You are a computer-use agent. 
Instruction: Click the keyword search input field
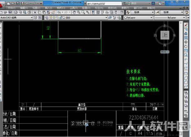(104, 4)
